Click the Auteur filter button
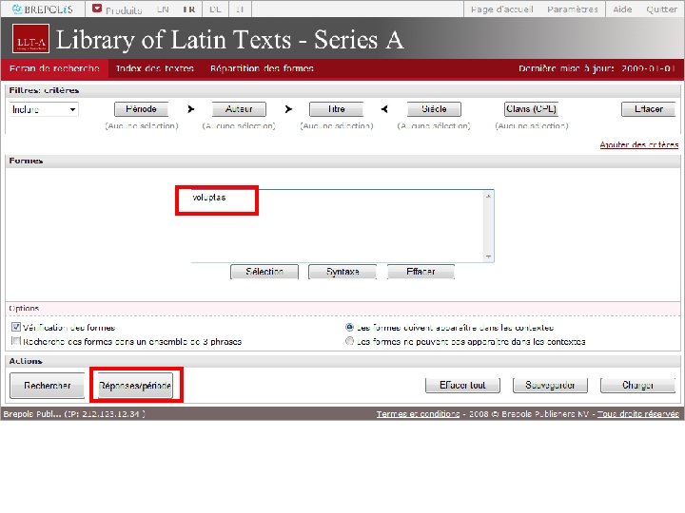The width and height of the screenshot is (685, 513). click(x=239, y=109)
